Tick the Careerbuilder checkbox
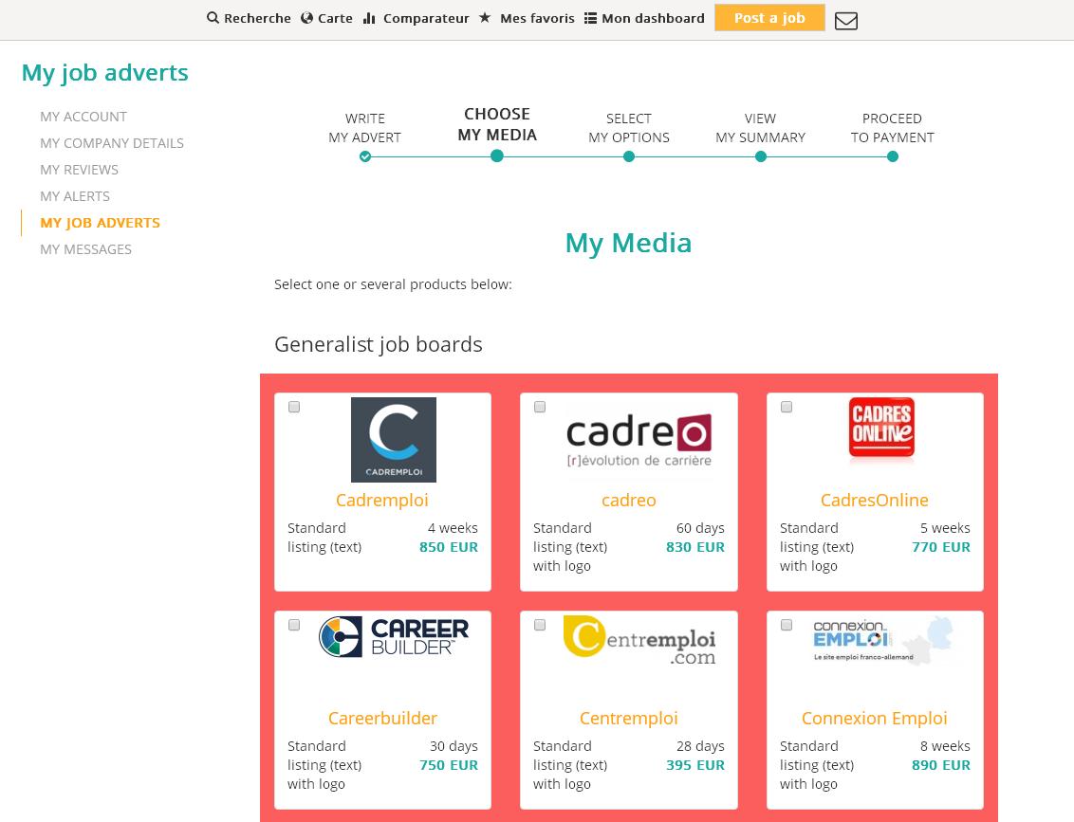This screenshot has width=1074, height=822. (x=294, y=625)
